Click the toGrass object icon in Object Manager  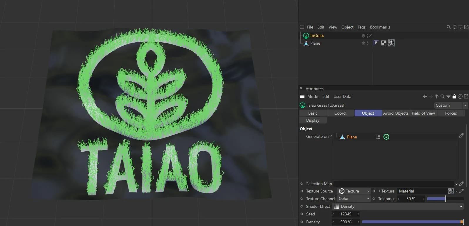point(306,36)
